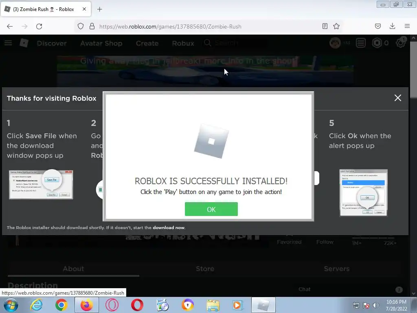Switch to the About tab
This screenshot has width=417, height=313.
[x=73, y=269]
